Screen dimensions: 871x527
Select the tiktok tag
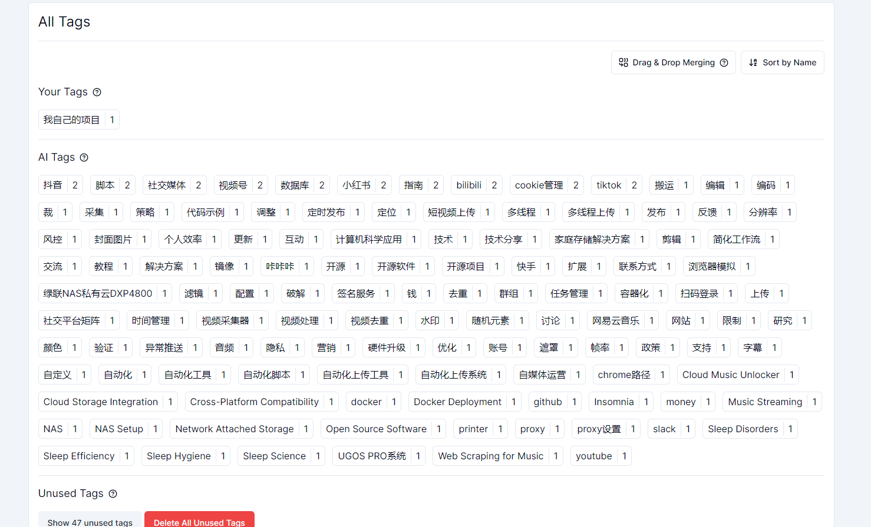[x=608, y=185]
